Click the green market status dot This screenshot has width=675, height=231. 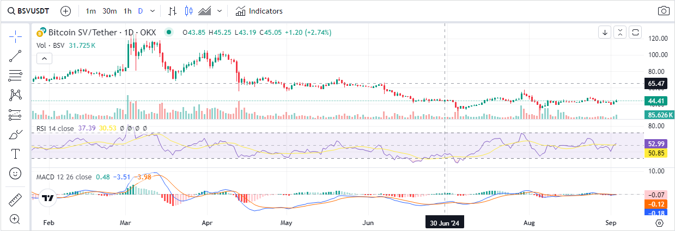tap(169, 33)
